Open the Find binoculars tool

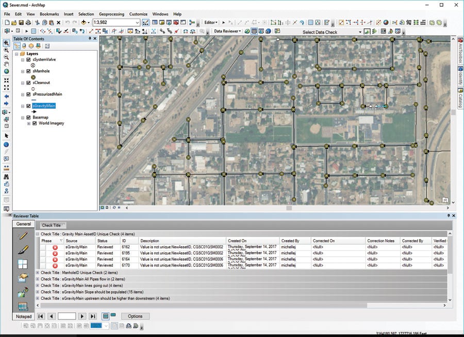tap(6, 176)
